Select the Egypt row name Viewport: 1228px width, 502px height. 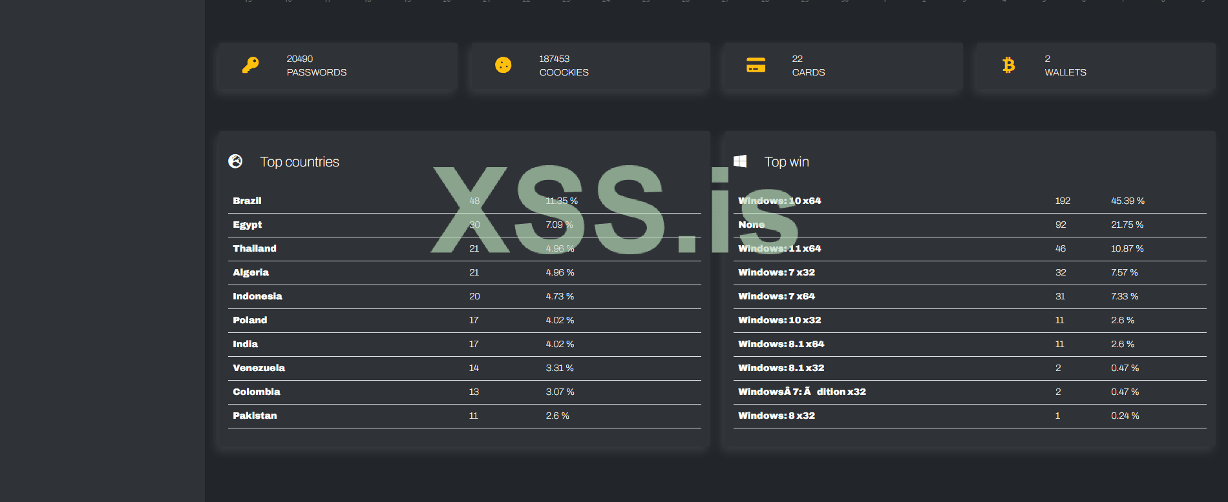click(x=248, y=225)
